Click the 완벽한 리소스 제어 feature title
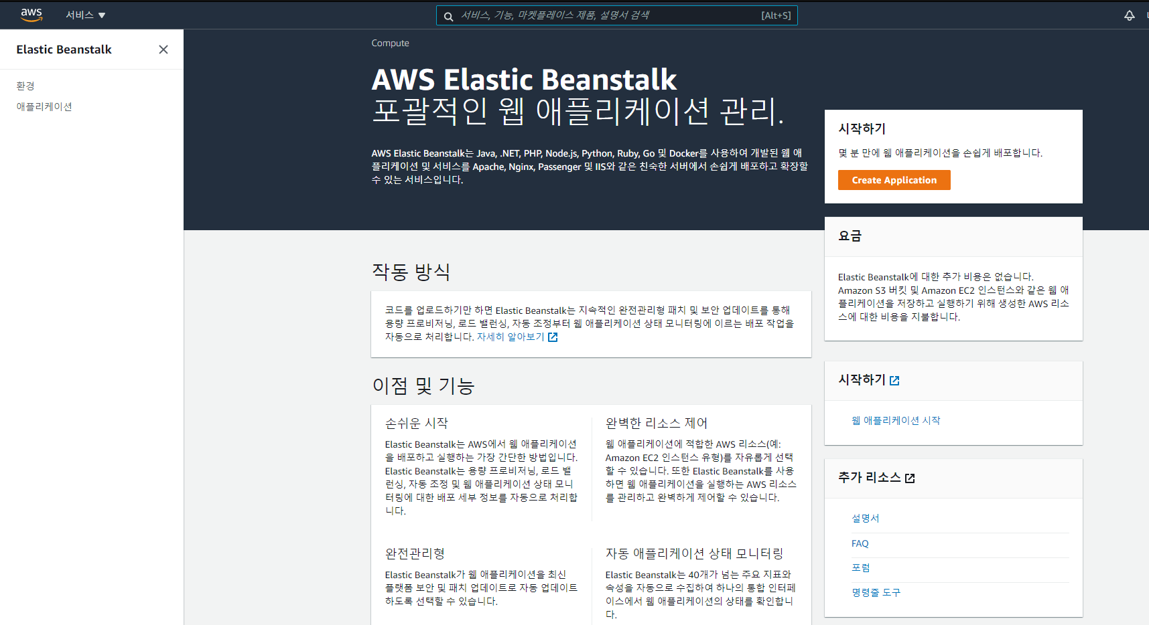Image resolution: width=1149 pixels, height=625 pixels. point(657,423)
